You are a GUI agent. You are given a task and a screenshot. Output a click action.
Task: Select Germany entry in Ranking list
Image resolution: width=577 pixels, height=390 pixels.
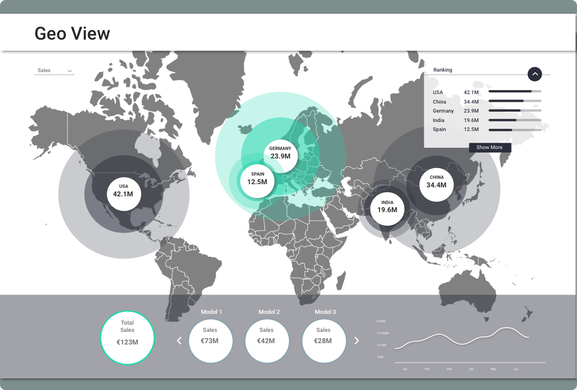[487, 111]
